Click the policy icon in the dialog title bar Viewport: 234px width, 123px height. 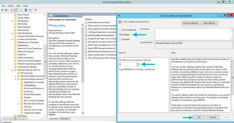[119, 16]
